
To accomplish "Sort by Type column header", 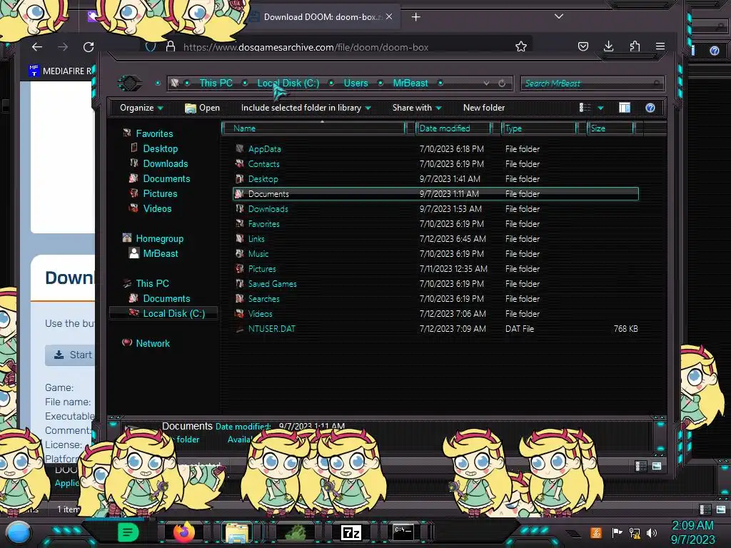I will (x=539, y=128).
